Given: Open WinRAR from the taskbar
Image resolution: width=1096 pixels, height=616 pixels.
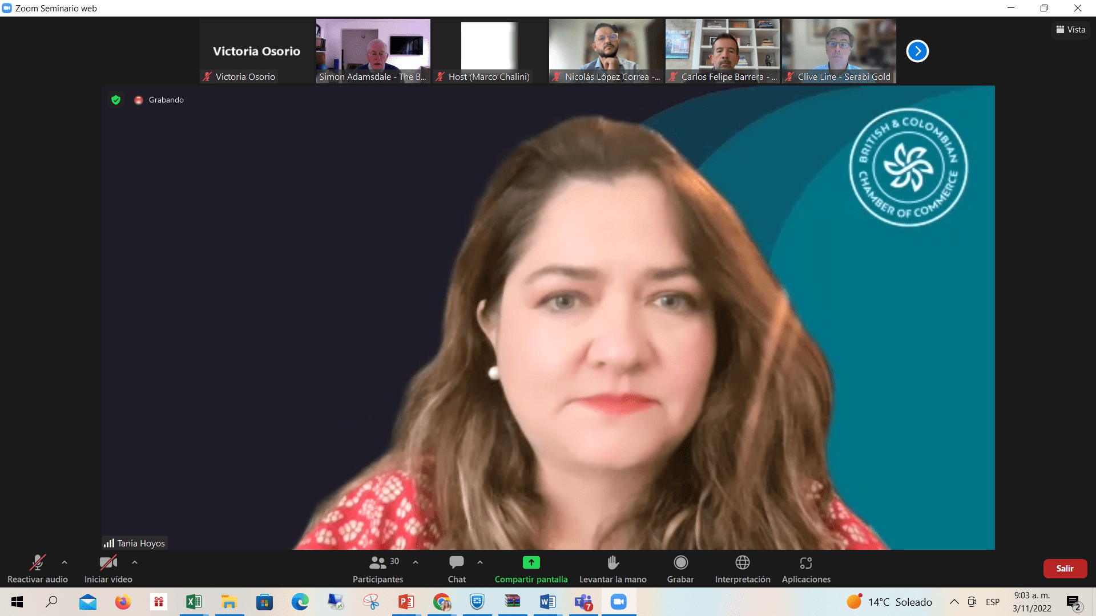Looking at the screenshot, I should pos(512,602).
